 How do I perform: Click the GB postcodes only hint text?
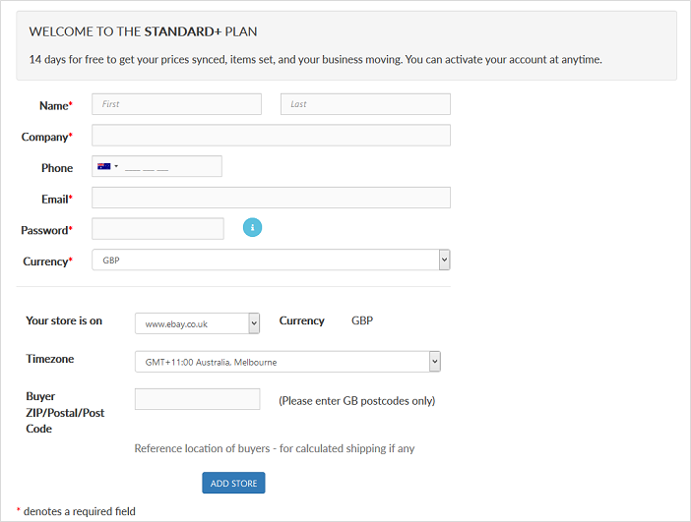(356, 401)
